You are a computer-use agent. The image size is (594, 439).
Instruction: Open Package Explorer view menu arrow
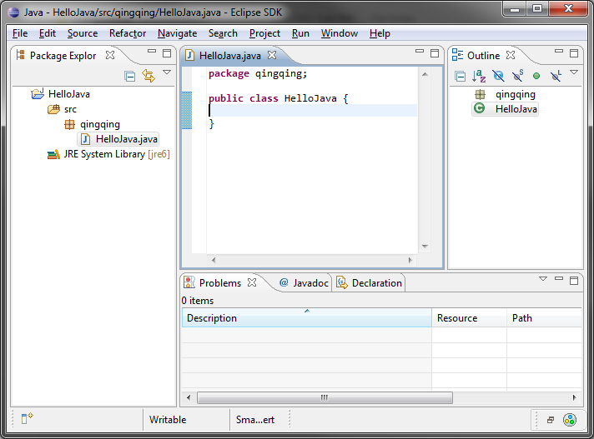click(x=167, y=73)
